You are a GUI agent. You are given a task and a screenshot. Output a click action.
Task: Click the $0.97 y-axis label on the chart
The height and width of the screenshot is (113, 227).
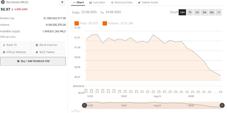tap(77, 77)
